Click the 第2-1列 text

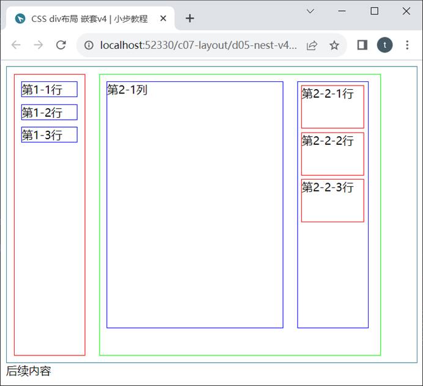[x=127, y=90]
